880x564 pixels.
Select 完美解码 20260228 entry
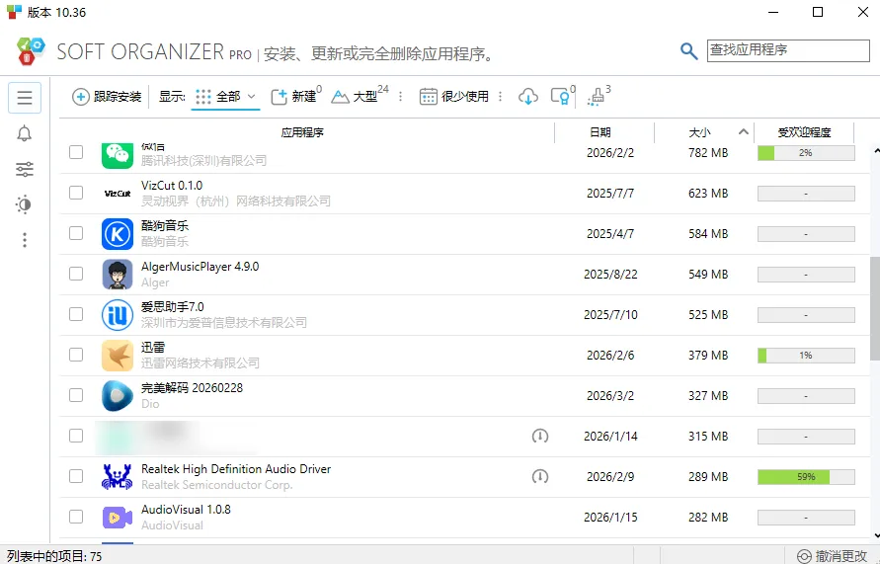[x=192, y=388]
